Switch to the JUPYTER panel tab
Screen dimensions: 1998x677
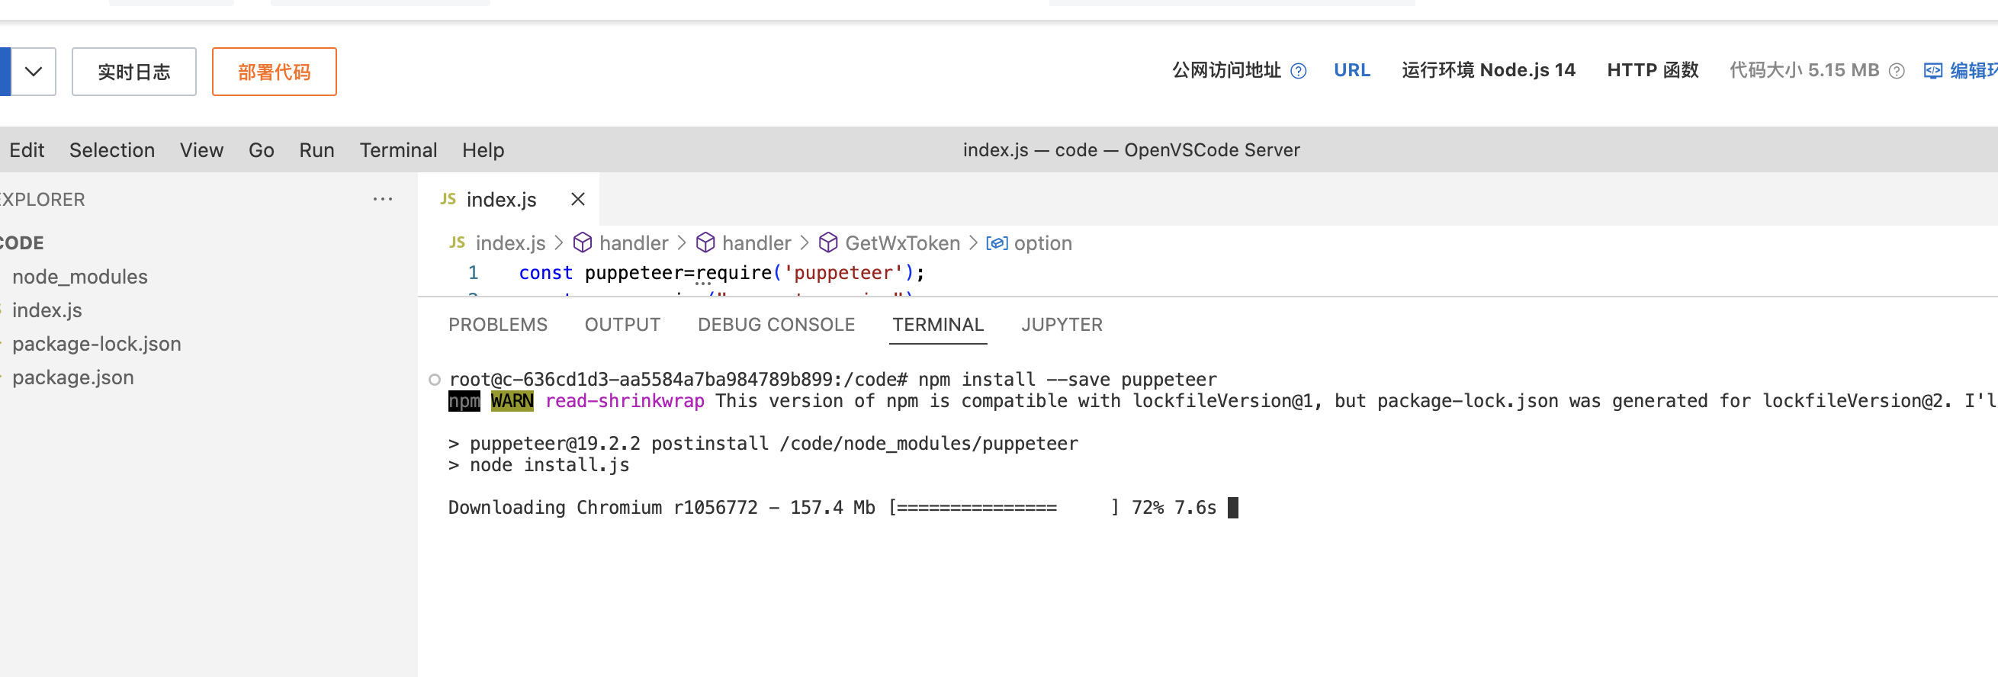click(1061, 324)
